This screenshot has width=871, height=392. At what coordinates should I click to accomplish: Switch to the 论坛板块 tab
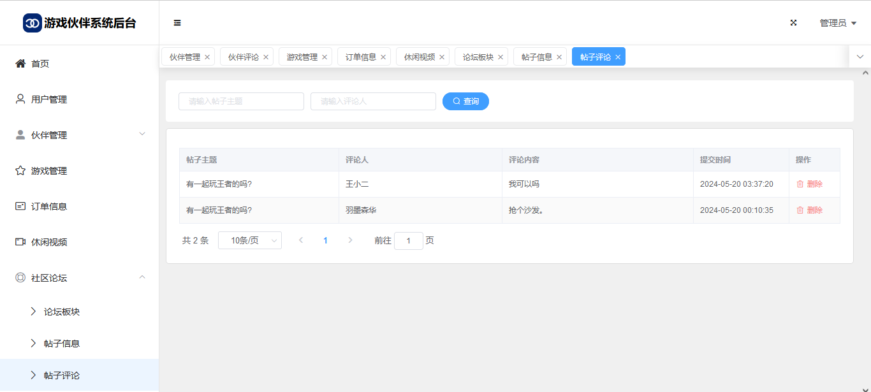point(478,57)
